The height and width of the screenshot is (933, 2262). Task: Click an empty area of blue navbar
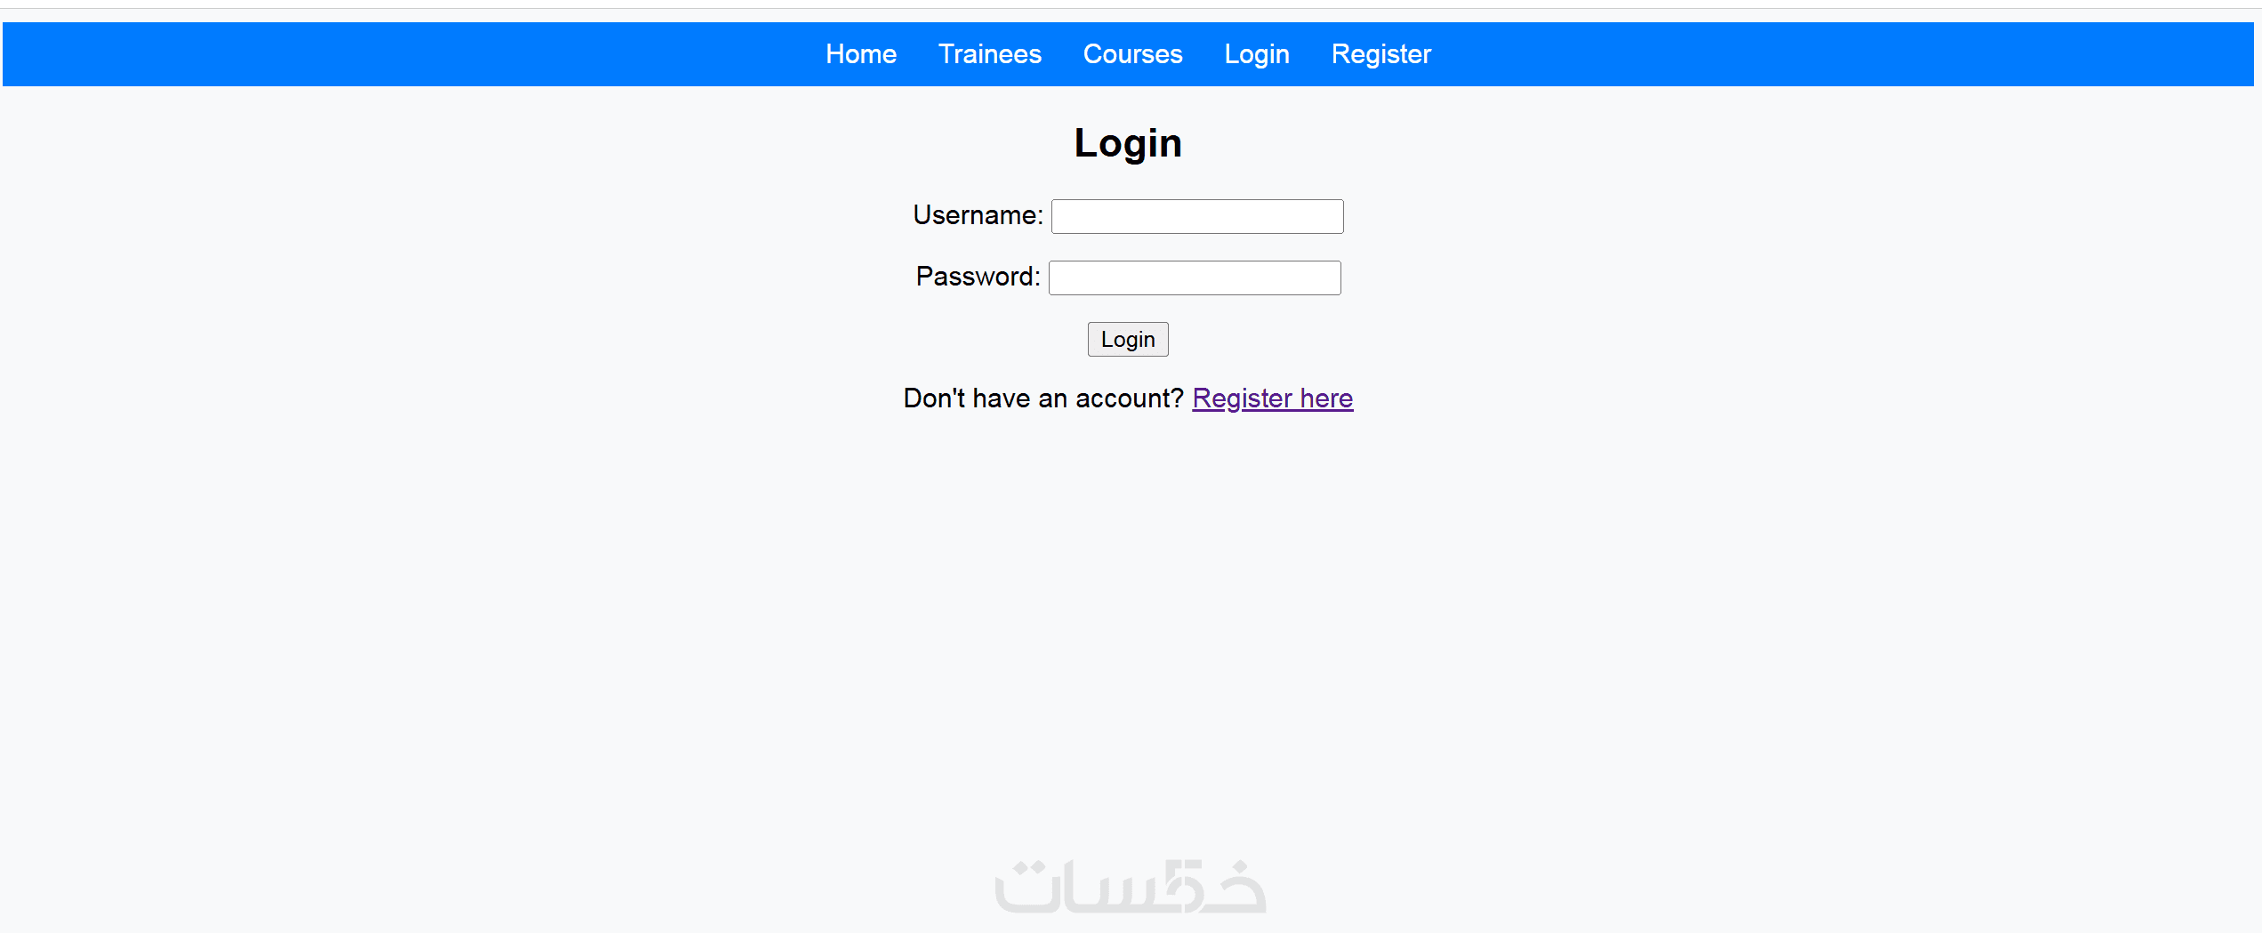pyautogui.click(x=356, y=54)
